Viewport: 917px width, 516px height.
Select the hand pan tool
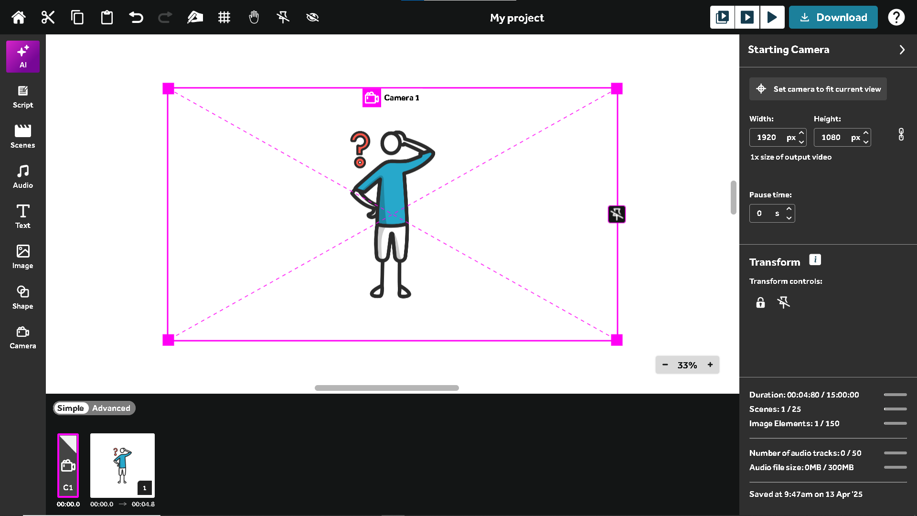coord(254,18)
